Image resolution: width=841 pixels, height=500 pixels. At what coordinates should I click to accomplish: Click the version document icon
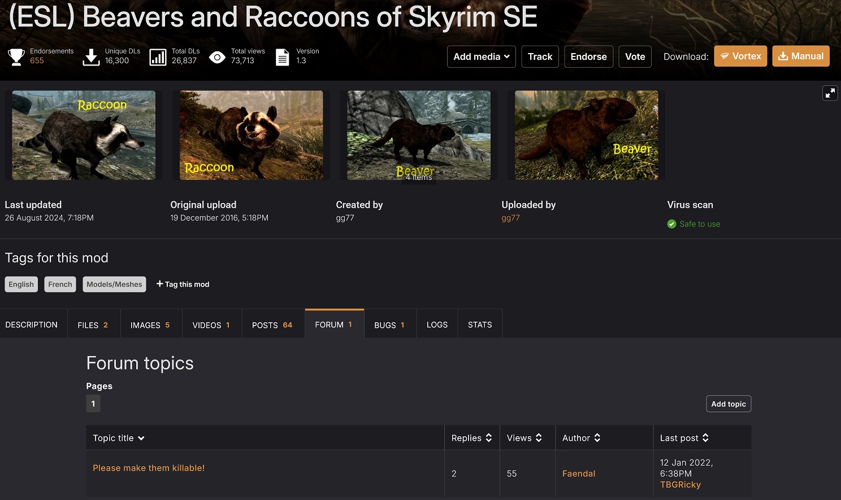click(x=282, y=57)
